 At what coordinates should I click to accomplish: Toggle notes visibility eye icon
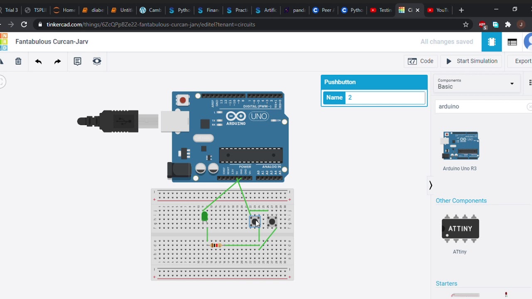tap(97, 61)
